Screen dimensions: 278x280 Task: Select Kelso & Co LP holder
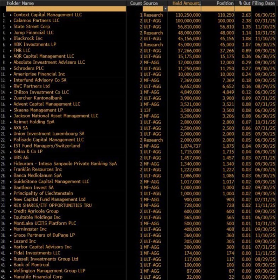click(28, 152)
